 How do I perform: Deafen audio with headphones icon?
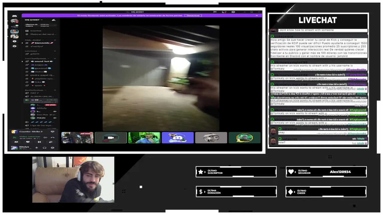45,148
